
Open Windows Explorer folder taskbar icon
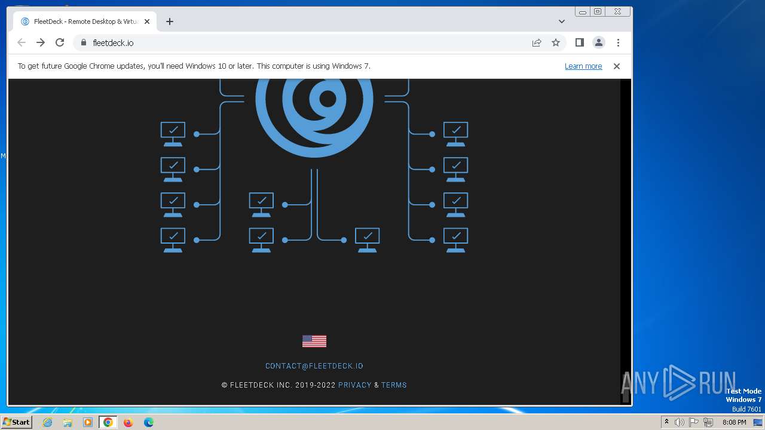(68, 422)
